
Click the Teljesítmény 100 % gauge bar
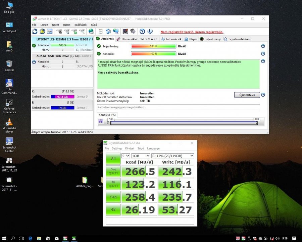pos(153,46)
